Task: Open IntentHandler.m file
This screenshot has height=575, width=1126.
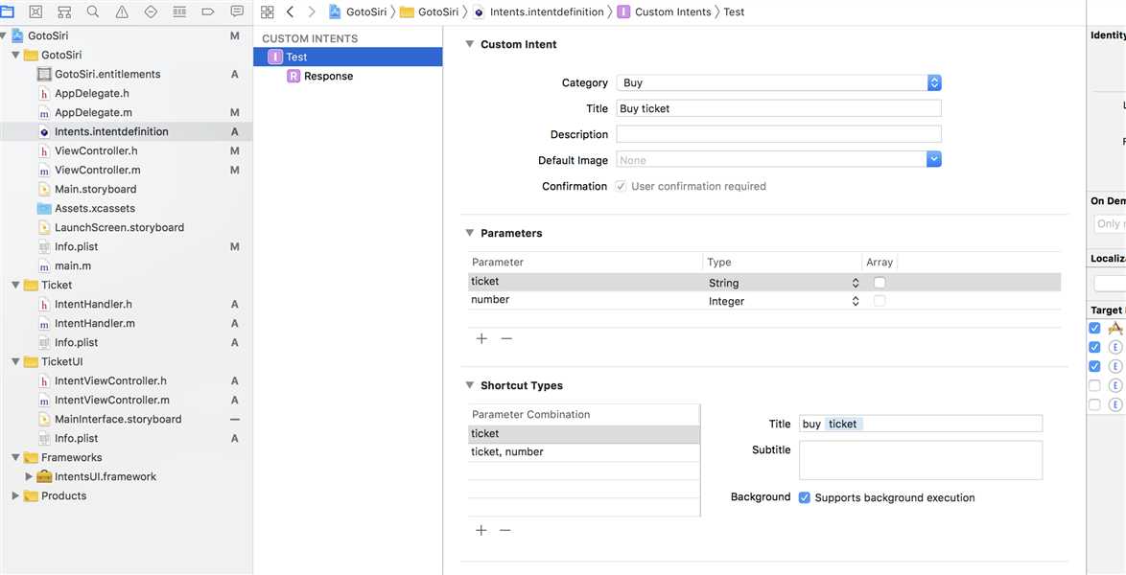Action: [x=94, y=323]
